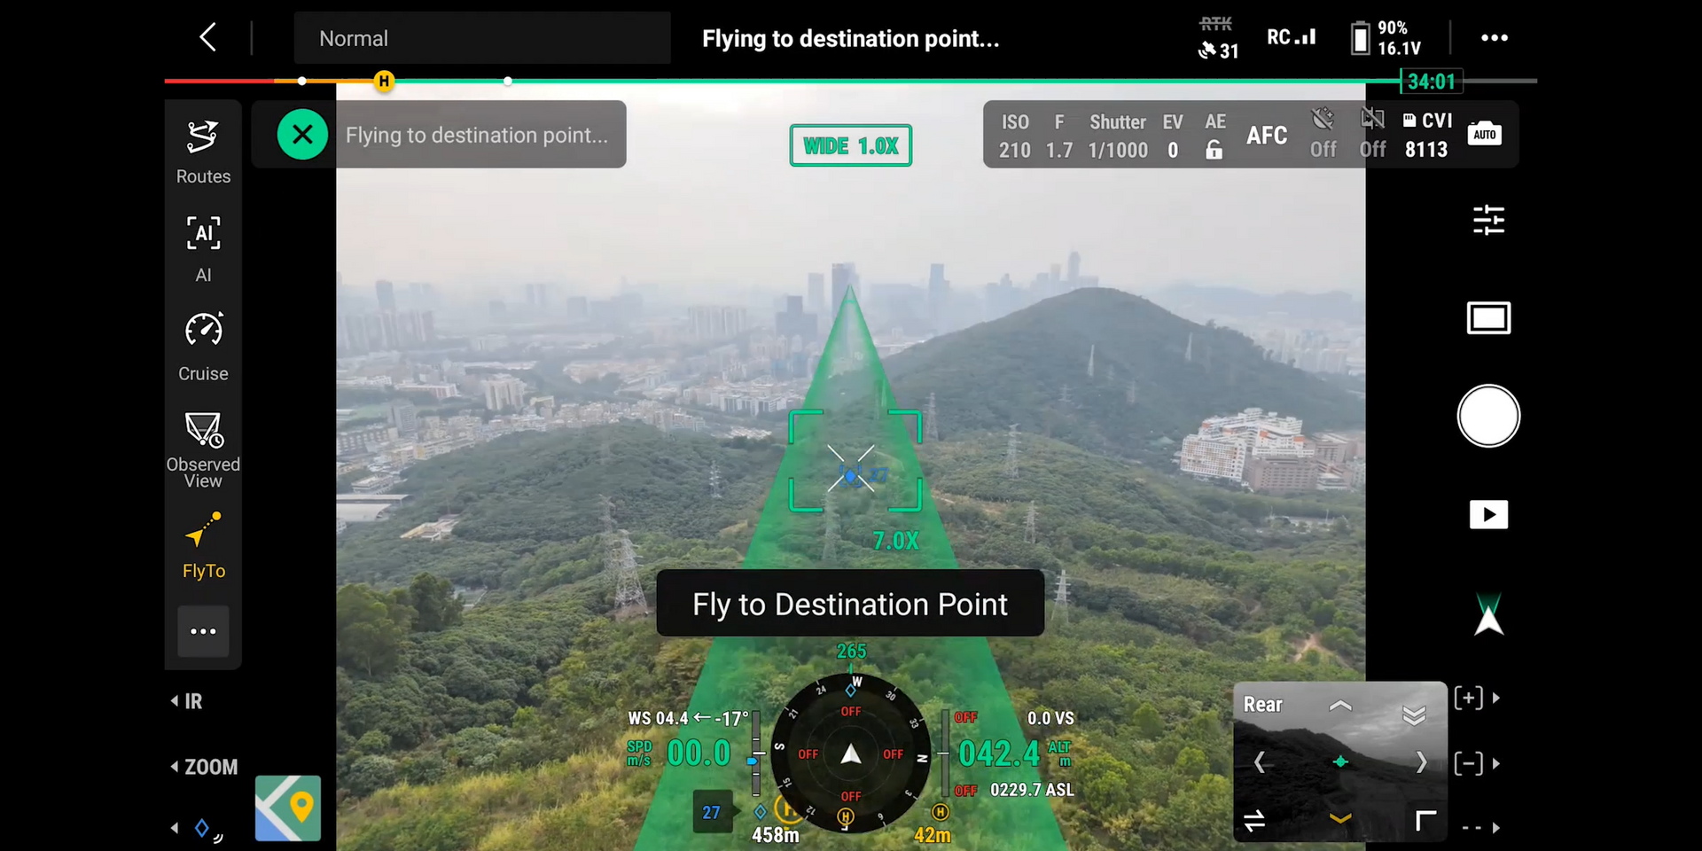The width and height of the screenshot is (1702, 851).
Task: Show more left sidebar tools
Action: pyautogui.click(x=203, y=631)
